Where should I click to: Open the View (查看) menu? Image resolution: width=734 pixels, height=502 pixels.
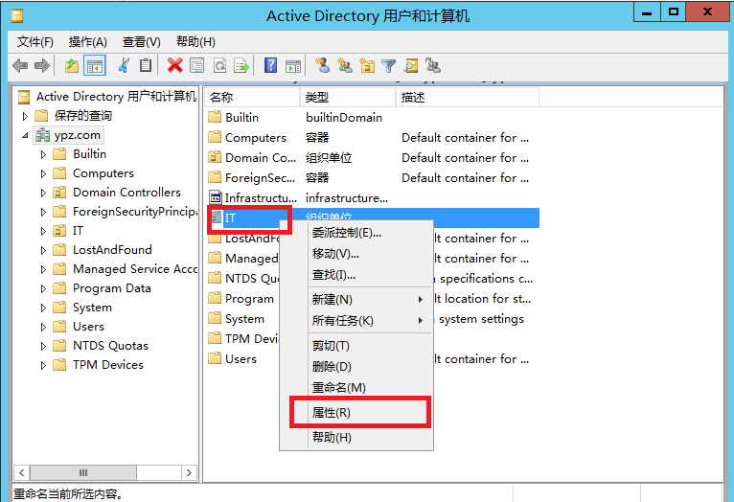click(142, 42)
